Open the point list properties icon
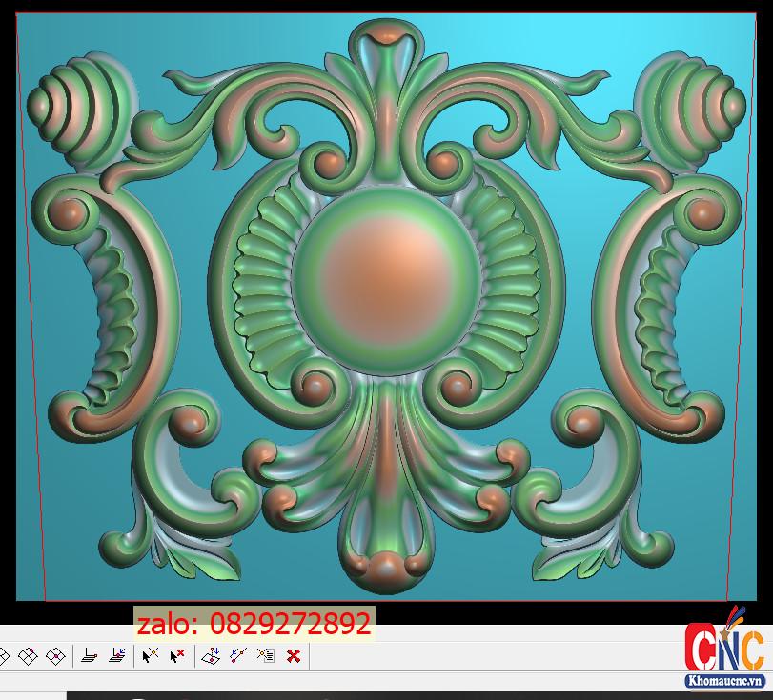Viewport: 773px width, 700px height. (266, 655)
